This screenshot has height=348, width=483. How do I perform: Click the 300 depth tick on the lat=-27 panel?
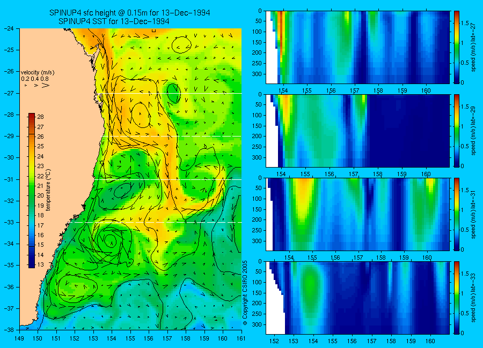[x=257, y=74]
